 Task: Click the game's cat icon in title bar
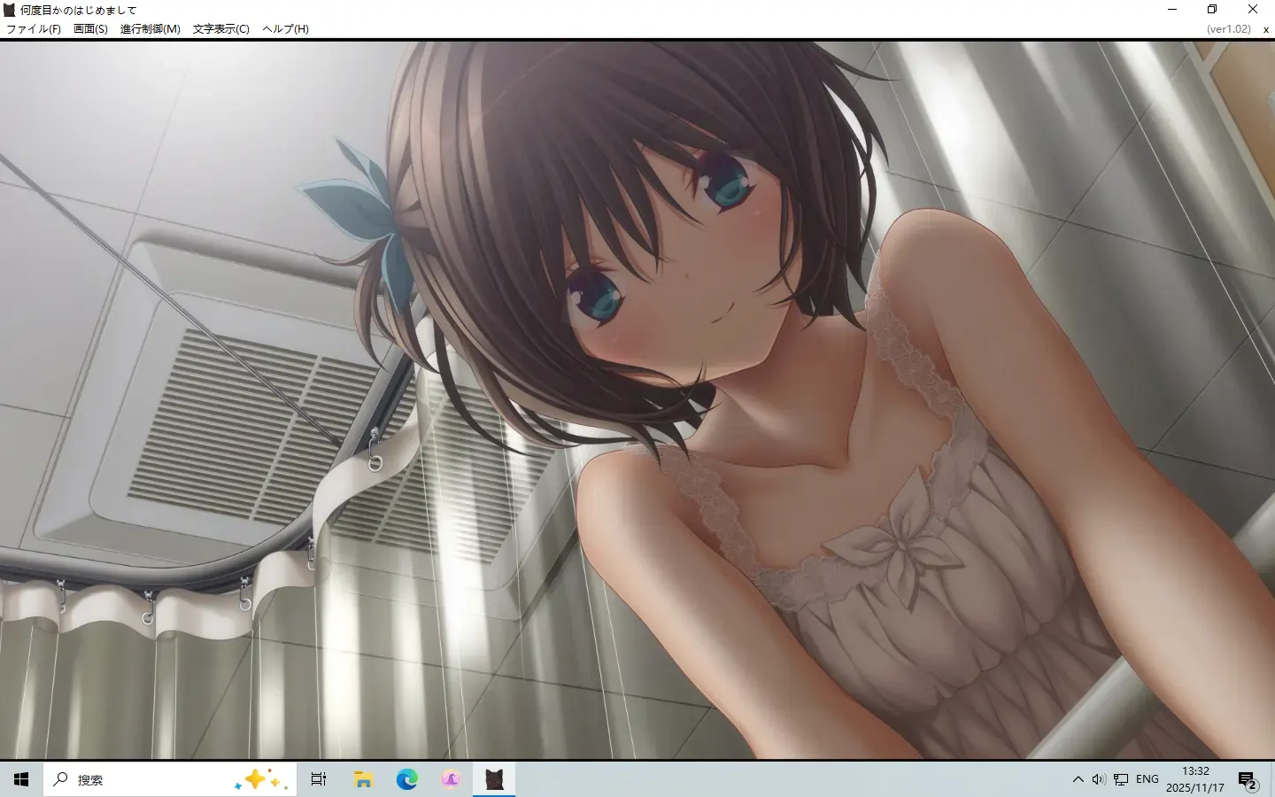tap(10, 10)
